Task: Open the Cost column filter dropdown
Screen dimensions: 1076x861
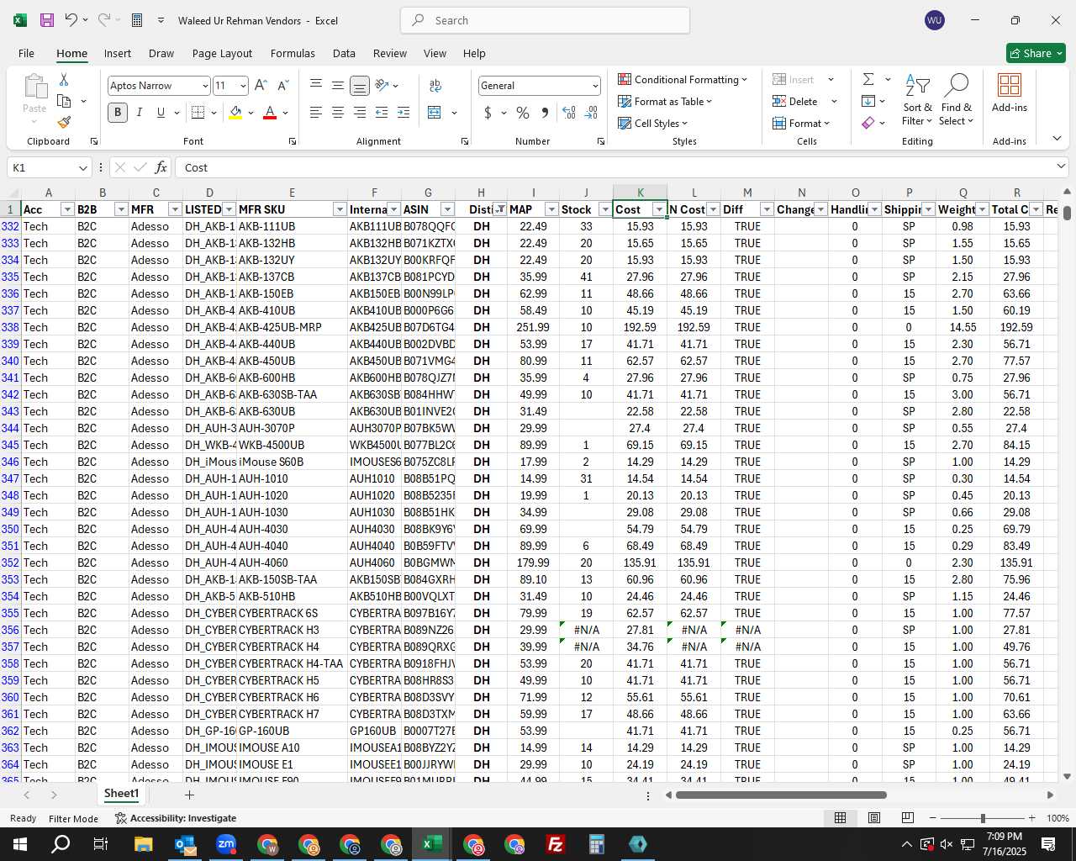Action: pyautogui.click(x=659, y=209)
